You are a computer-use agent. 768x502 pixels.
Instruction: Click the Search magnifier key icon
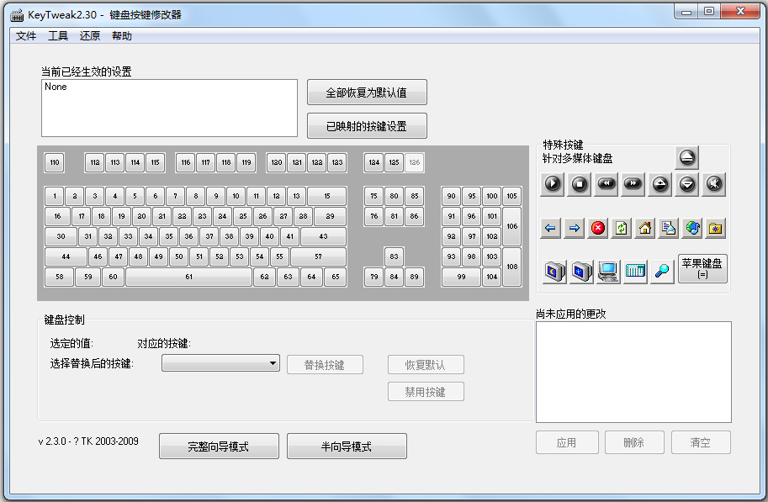click(661, 272)
